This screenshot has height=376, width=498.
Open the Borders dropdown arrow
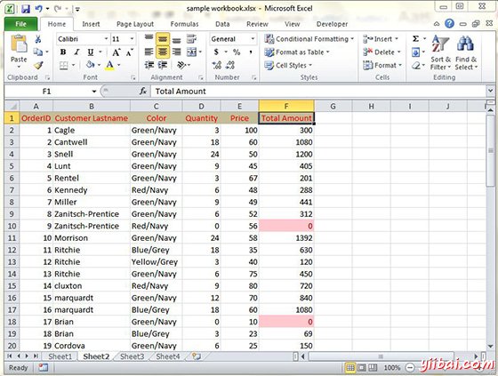[x=73, y=65]
